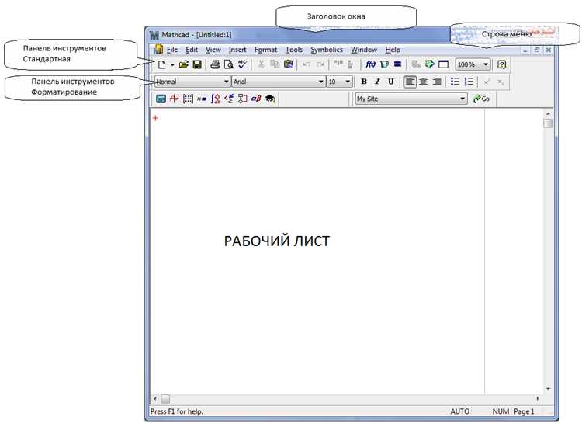Open the Greek symbols αβ palette
Screen dimensions: 582x427
[x=256, y=99]
